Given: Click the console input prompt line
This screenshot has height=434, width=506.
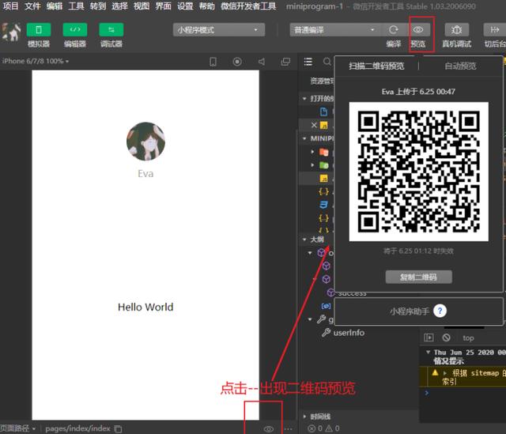Looking at the screenshot, I should point(463,393).
